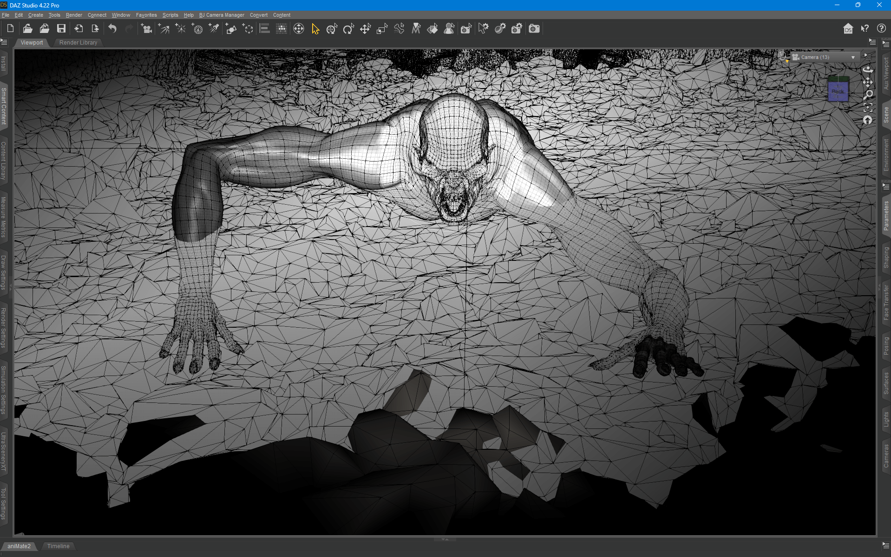891x557 pixels.
Task: Create a new spotlight
Action: coord(214,29)
